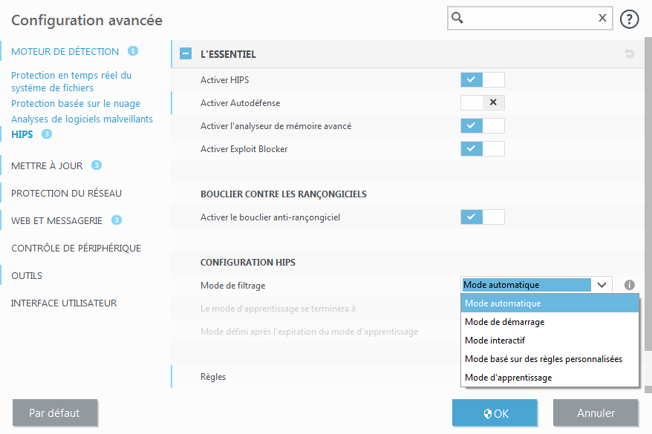Choose Mode d'apprentissage option
652x434 pixels.
pos(508,378)
